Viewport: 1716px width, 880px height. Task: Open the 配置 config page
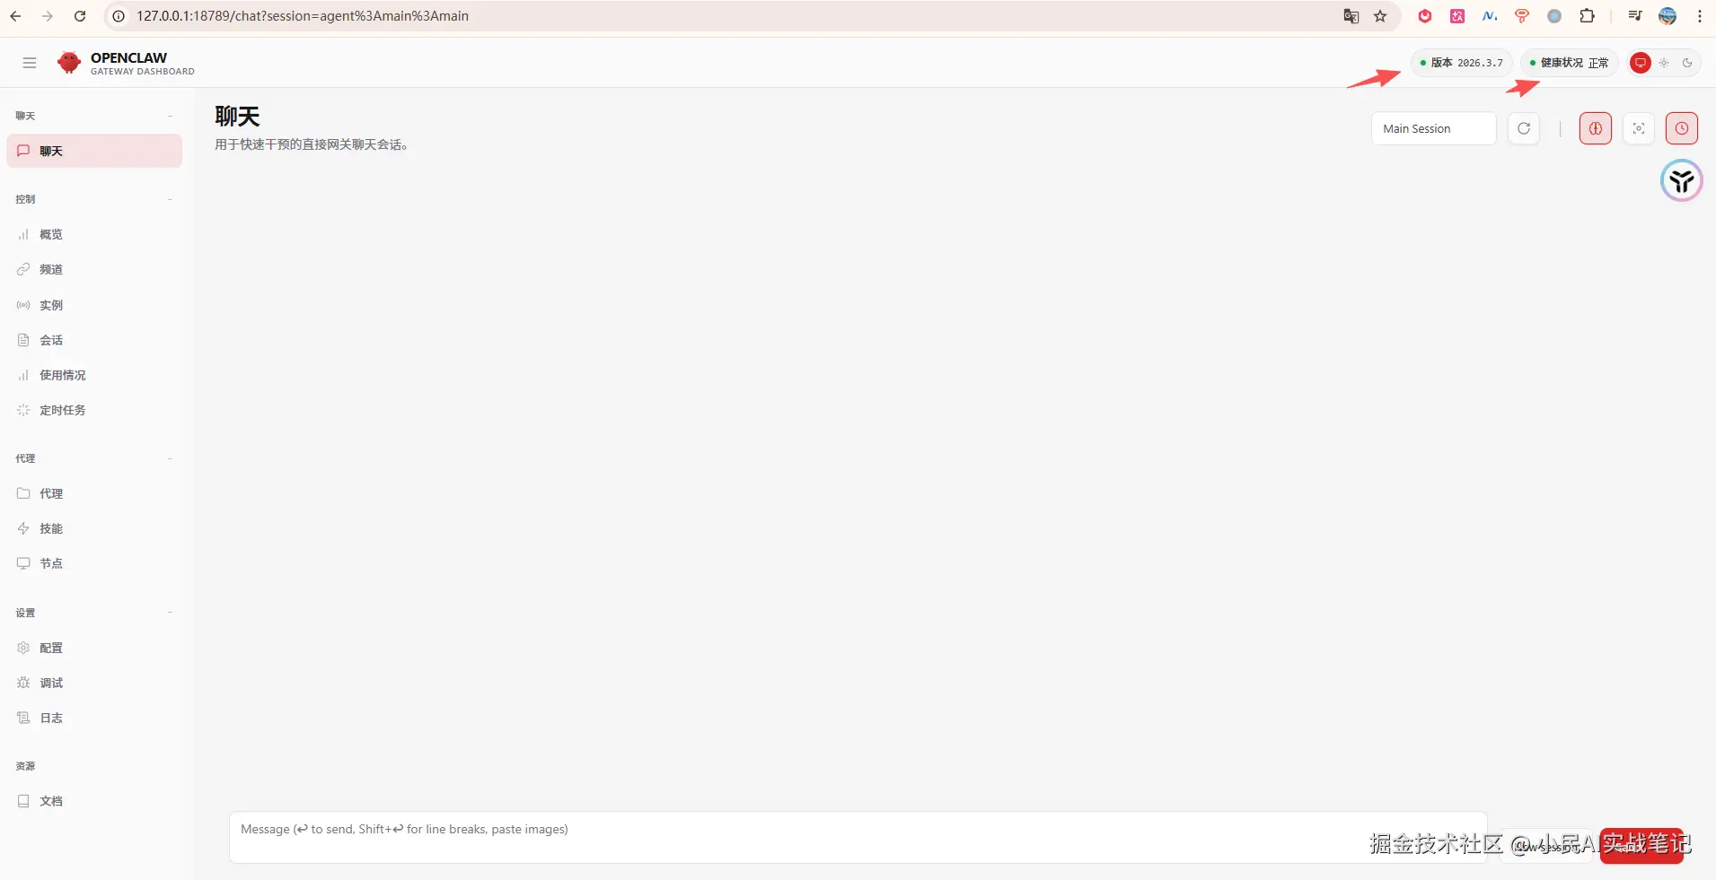(x=94, y=648)
